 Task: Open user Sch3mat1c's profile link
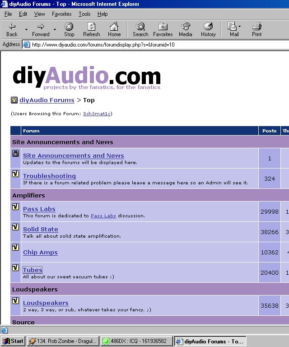tap(97, 113)
